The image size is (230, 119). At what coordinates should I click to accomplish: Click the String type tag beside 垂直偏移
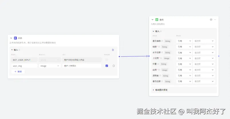168,41
